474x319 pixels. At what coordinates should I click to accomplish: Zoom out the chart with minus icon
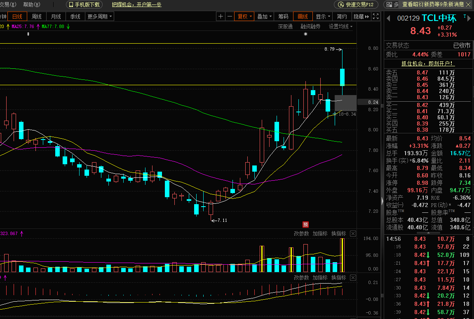coord(230,16)
